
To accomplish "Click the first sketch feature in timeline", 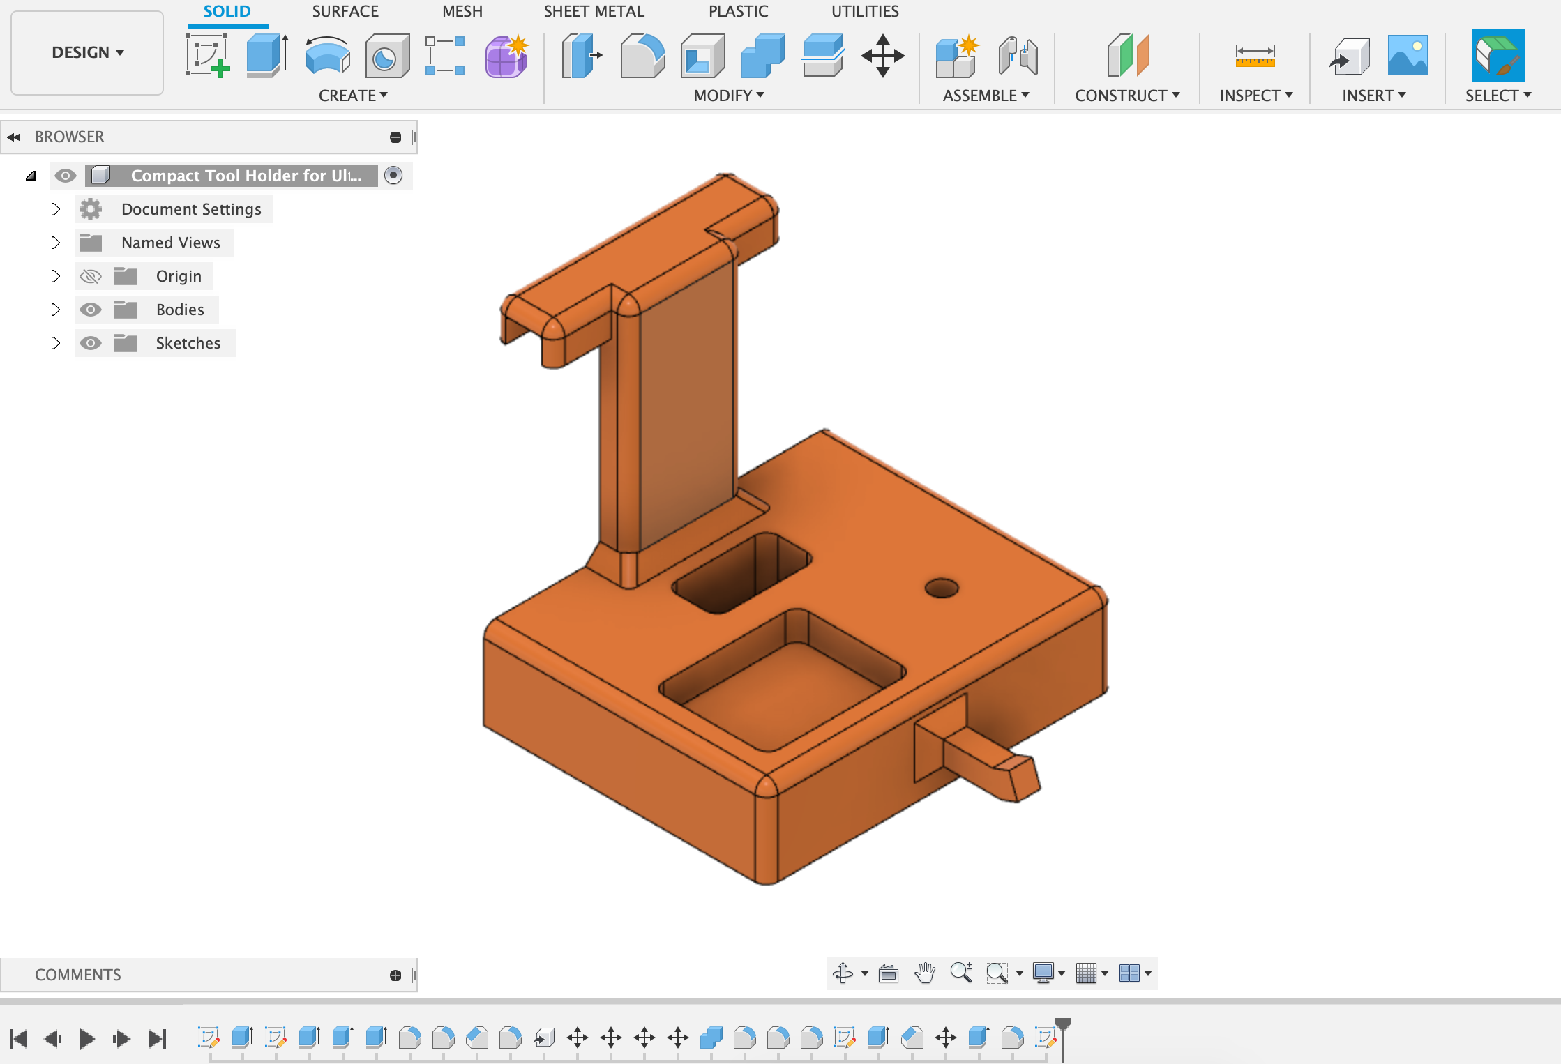I will pos(208,1038).
